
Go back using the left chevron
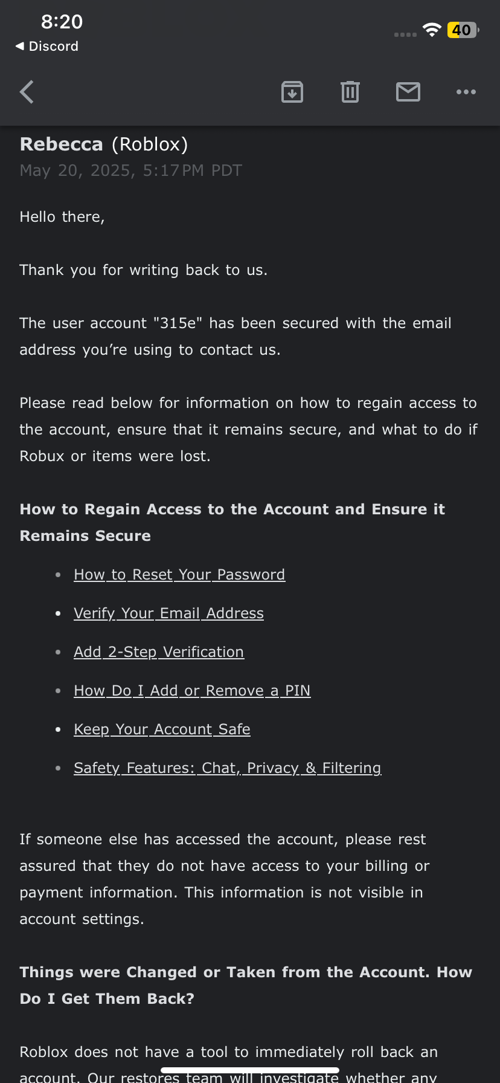27,92
